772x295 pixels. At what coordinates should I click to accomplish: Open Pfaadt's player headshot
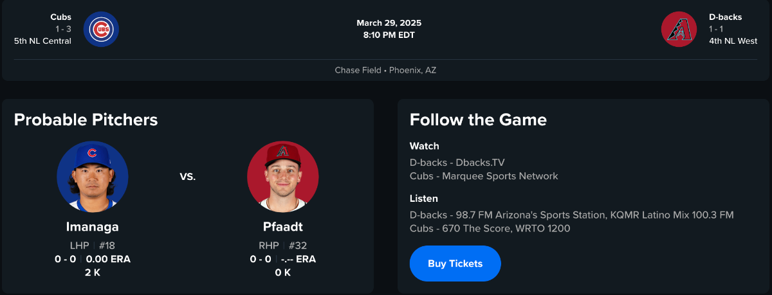(282, 177)
